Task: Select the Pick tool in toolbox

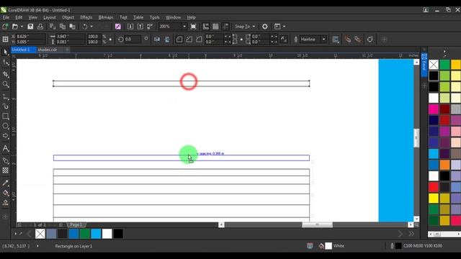Action: (5, 53)
